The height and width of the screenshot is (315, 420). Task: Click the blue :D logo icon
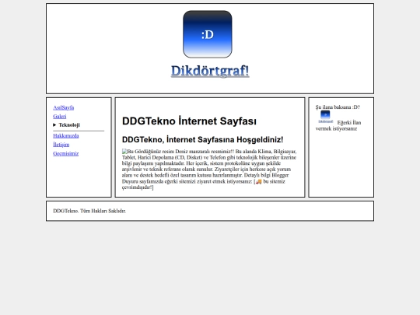tap(208, 34)
